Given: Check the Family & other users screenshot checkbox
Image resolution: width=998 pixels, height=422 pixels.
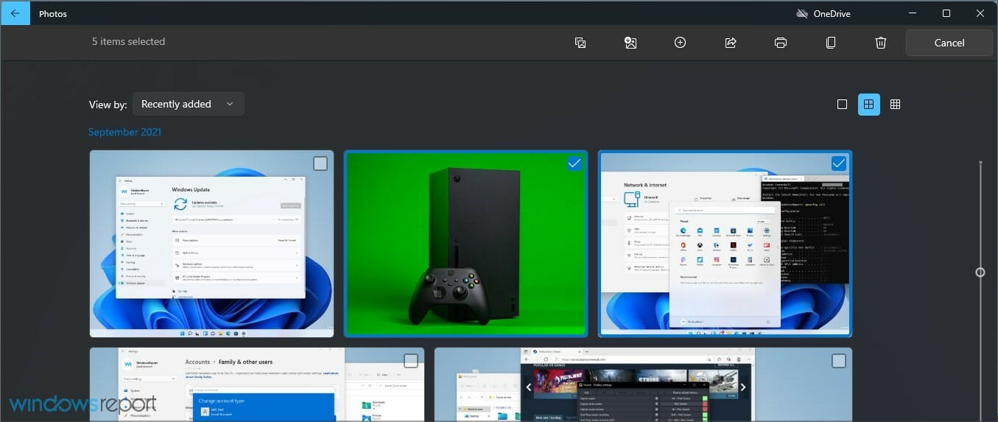Looking at the screenshot, I should [411, 361].
